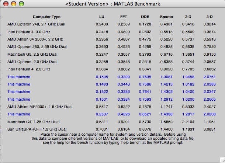
Task: Select 'AMD Opteron, 2.0 GHz Dual' name
Action: 32,62
